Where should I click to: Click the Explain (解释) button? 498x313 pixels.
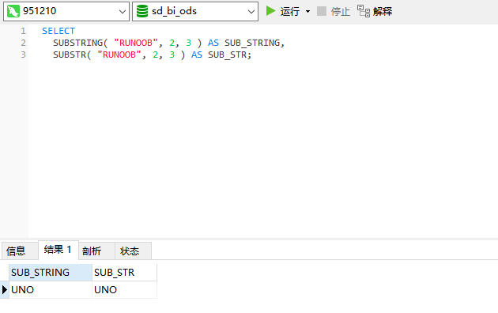(375, 11)
